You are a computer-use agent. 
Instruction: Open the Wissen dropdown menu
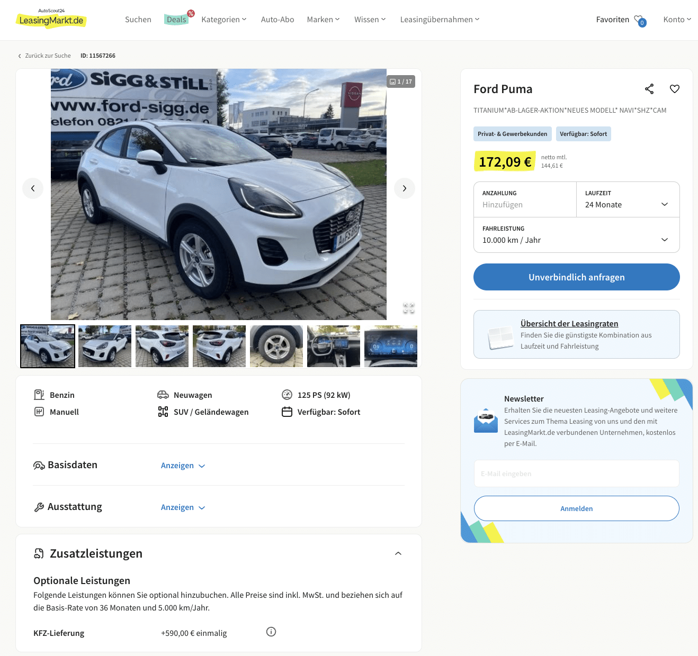370,20
